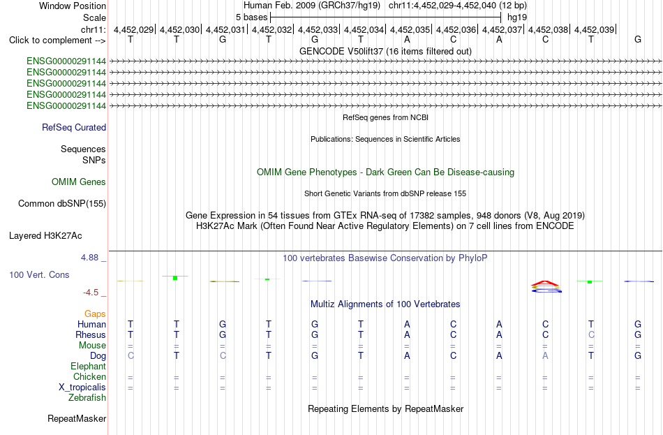Screen dimensions: 663x435
Task: Click Dog row's faded A mismatch base
Action: tap(545, 356)
